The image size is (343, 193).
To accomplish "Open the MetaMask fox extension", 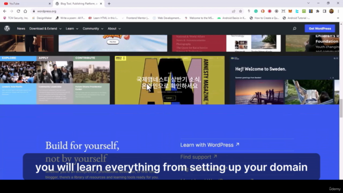I will tap(290, 11).
